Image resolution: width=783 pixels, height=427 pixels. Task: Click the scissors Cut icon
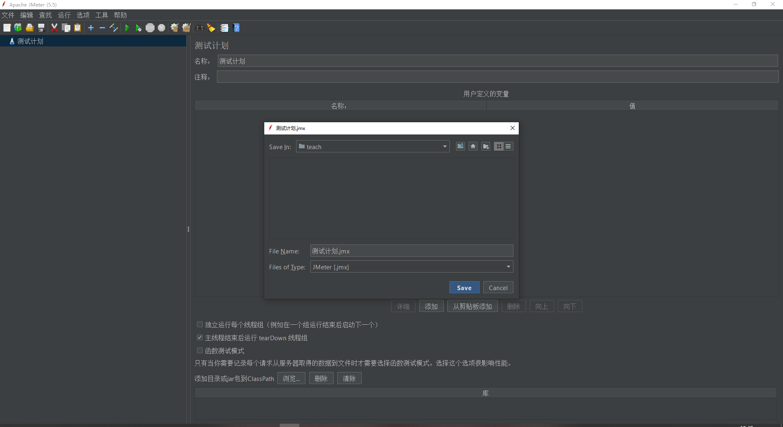tap(54, 28)
